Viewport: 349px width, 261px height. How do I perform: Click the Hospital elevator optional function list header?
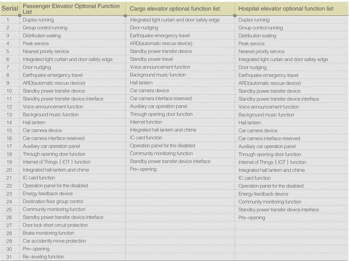coord(286,8)
